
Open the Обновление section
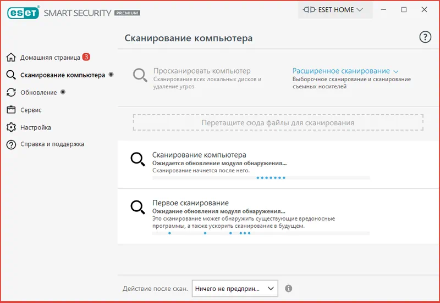pos(38,92)
